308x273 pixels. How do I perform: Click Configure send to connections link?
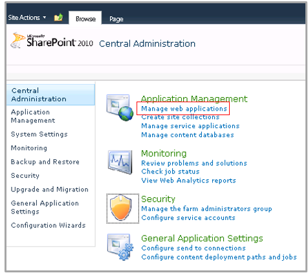tap(193, 248)
